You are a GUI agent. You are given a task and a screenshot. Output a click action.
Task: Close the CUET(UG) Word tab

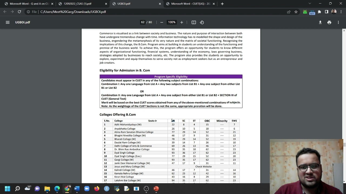pos(214,4)
